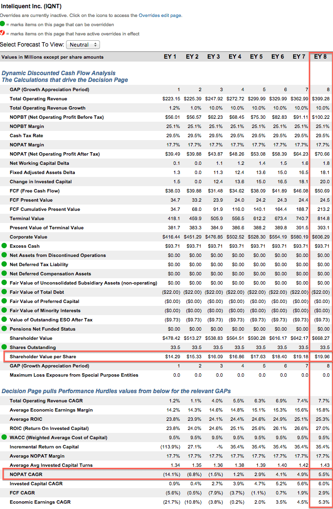This screenshot has width=333, height=509.
Task: Click the Net Working Capital Delta label
Action: (x=39, y=163)
